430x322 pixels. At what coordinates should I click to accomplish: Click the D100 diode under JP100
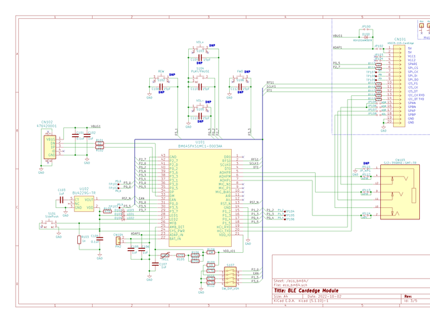(365, 38)
